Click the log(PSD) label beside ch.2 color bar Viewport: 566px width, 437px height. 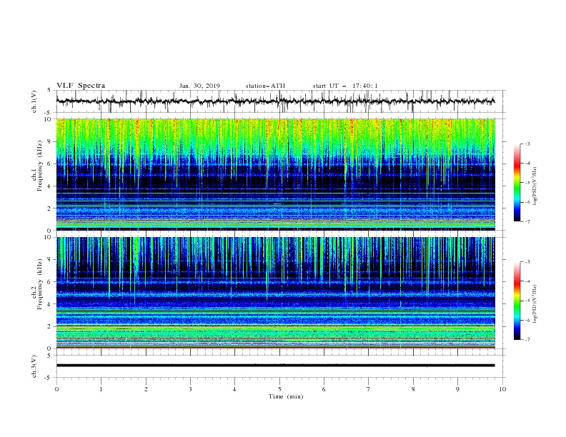(535, 304)
